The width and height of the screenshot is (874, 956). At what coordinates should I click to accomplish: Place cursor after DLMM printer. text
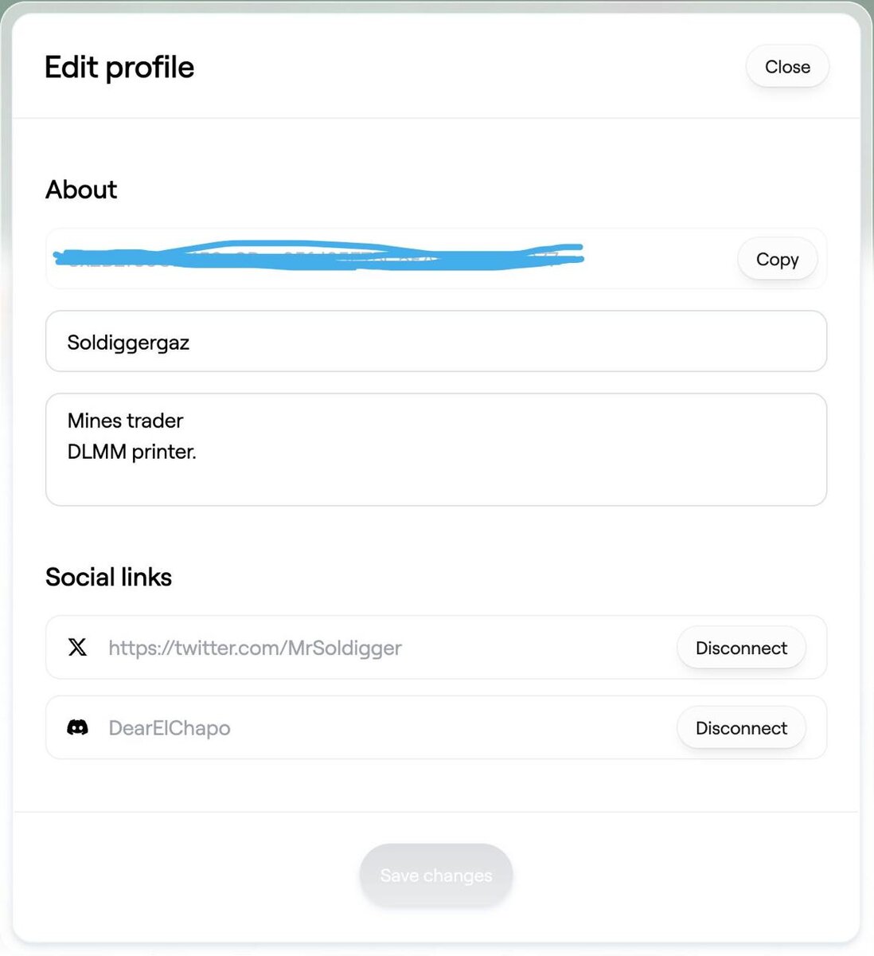point(198,452)
